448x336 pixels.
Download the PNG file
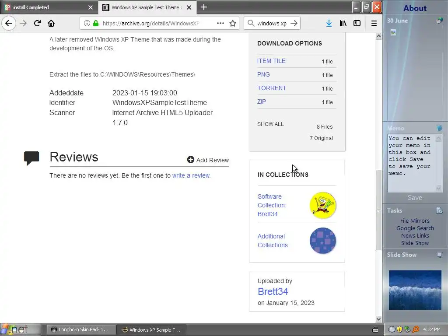pos(263,74)
